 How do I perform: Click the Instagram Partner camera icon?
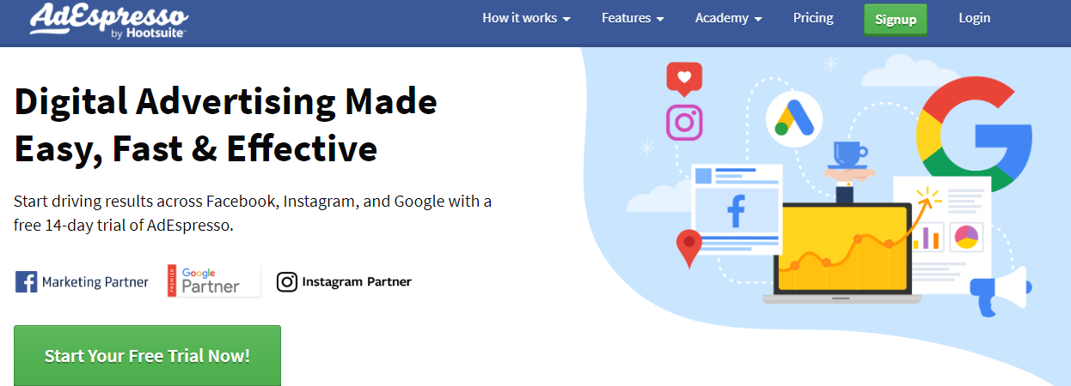click(287, 281)
